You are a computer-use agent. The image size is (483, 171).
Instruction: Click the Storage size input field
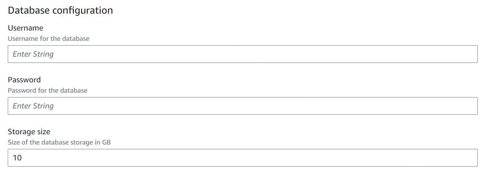243,158
